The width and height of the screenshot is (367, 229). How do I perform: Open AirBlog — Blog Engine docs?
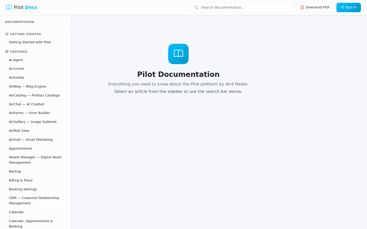27,86
